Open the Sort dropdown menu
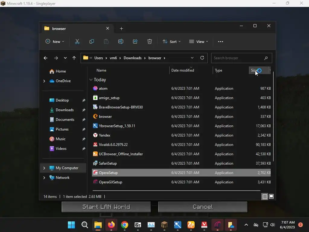Viewport: 309px width, 232px height. [171, 42]
